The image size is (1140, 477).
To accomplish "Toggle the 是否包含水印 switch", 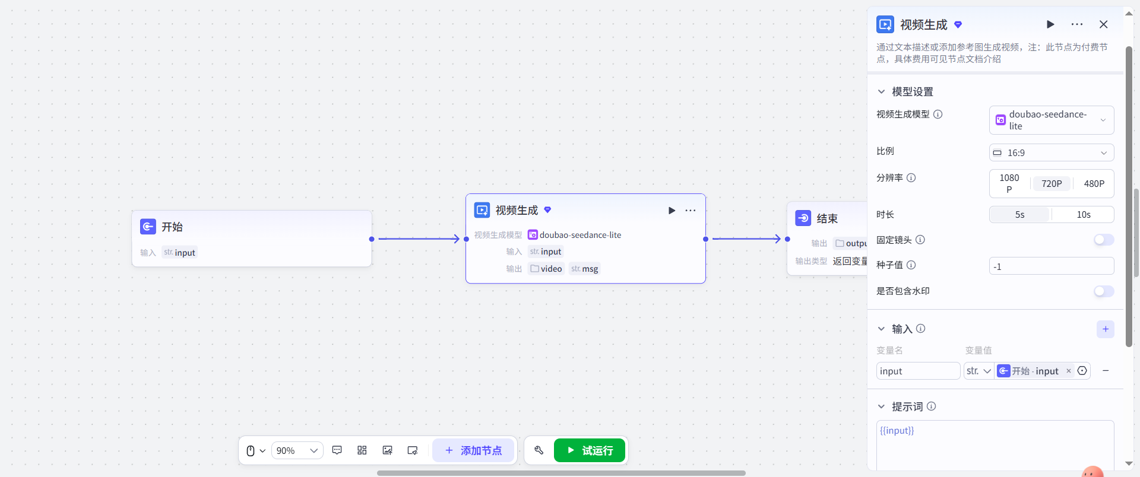I will click(1104, 291).
